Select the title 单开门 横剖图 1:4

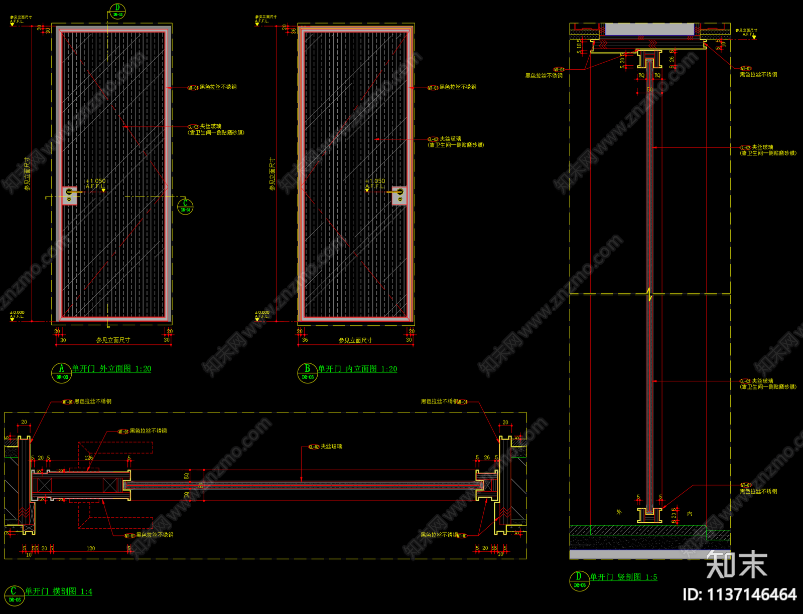pyautogui.click(x=59, y=591)
